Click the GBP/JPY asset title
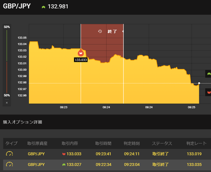The image size is (211, 172). (x=17, y=6)
